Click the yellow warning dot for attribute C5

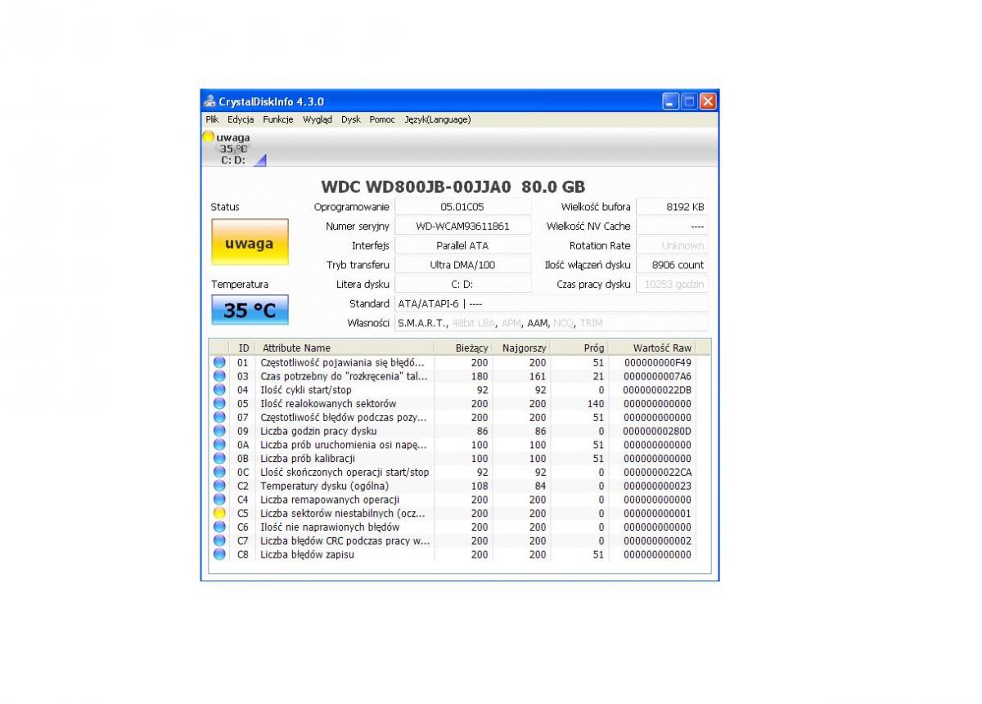coord(219,513)
